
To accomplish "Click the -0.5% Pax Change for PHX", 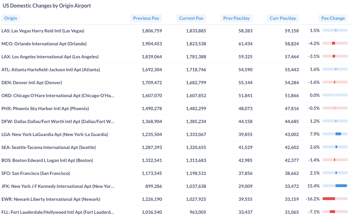I will [x=314, y=108].
